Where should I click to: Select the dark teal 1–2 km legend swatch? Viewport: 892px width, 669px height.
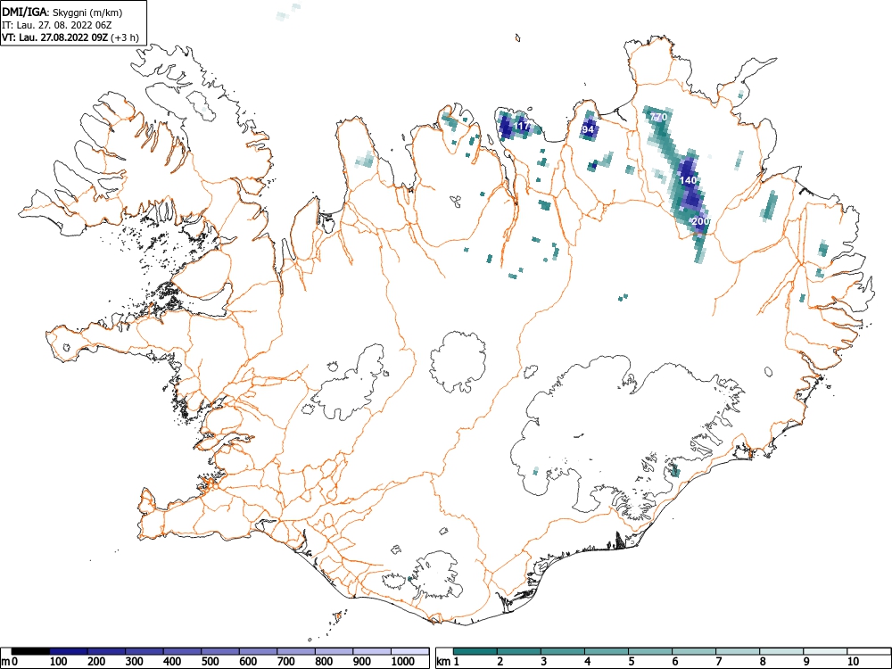tap(475, 651)
